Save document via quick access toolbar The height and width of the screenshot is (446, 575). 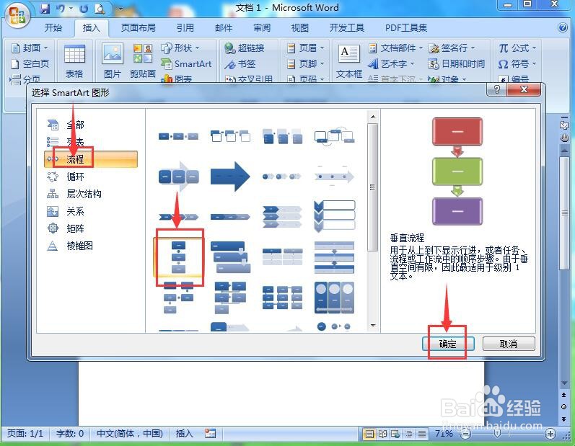coord(45,9)
